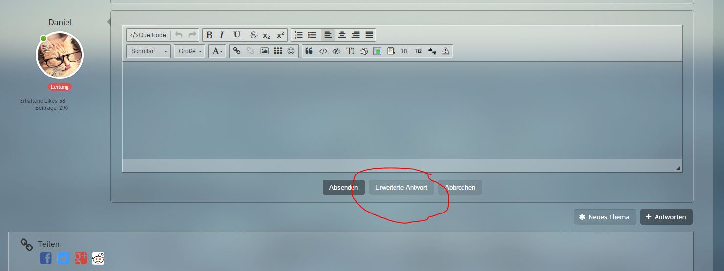
Task: Toggle bold formatting
Action: click(x=209, y=35)
